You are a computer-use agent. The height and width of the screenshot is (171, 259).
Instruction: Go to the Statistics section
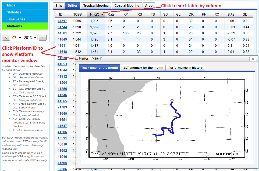(x=25, y=12)
